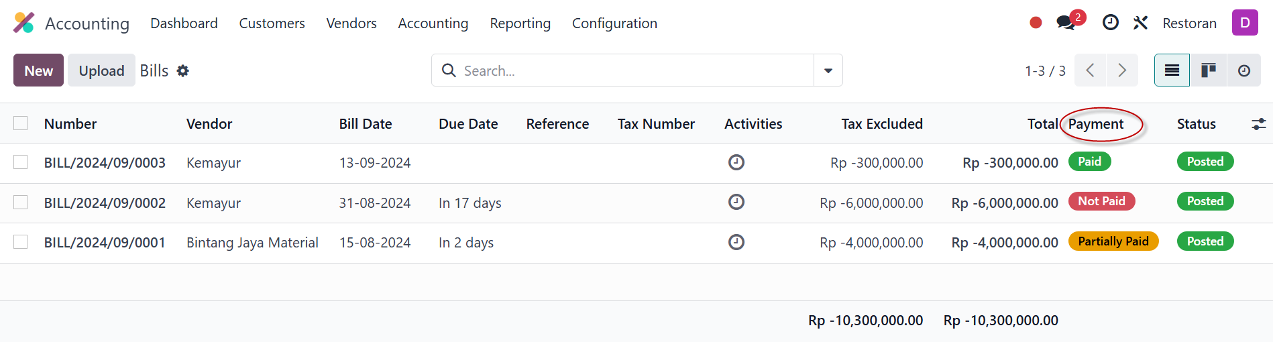The width and height of the screenshot is (1273, 342).
Task: Open optional columns adjust menu
Action: coord(1259,124)
